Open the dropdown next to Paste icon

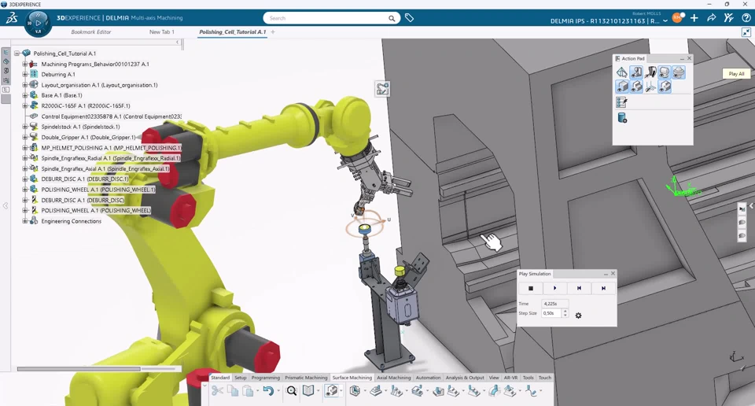tap(257, 391)
